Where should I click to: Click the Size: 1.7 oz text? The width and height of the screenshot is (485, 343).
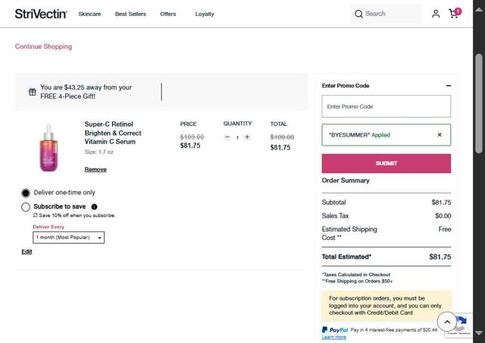click(99, 152)
